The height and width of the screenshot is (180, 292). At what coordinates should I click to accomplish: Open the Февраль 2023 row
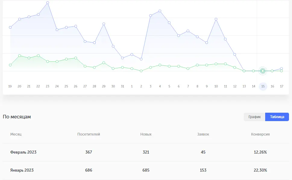pos(23,152)
